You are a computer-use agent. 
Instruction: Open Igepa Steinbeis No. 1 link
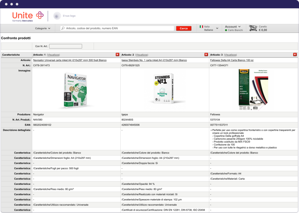(x=154, y=60)
